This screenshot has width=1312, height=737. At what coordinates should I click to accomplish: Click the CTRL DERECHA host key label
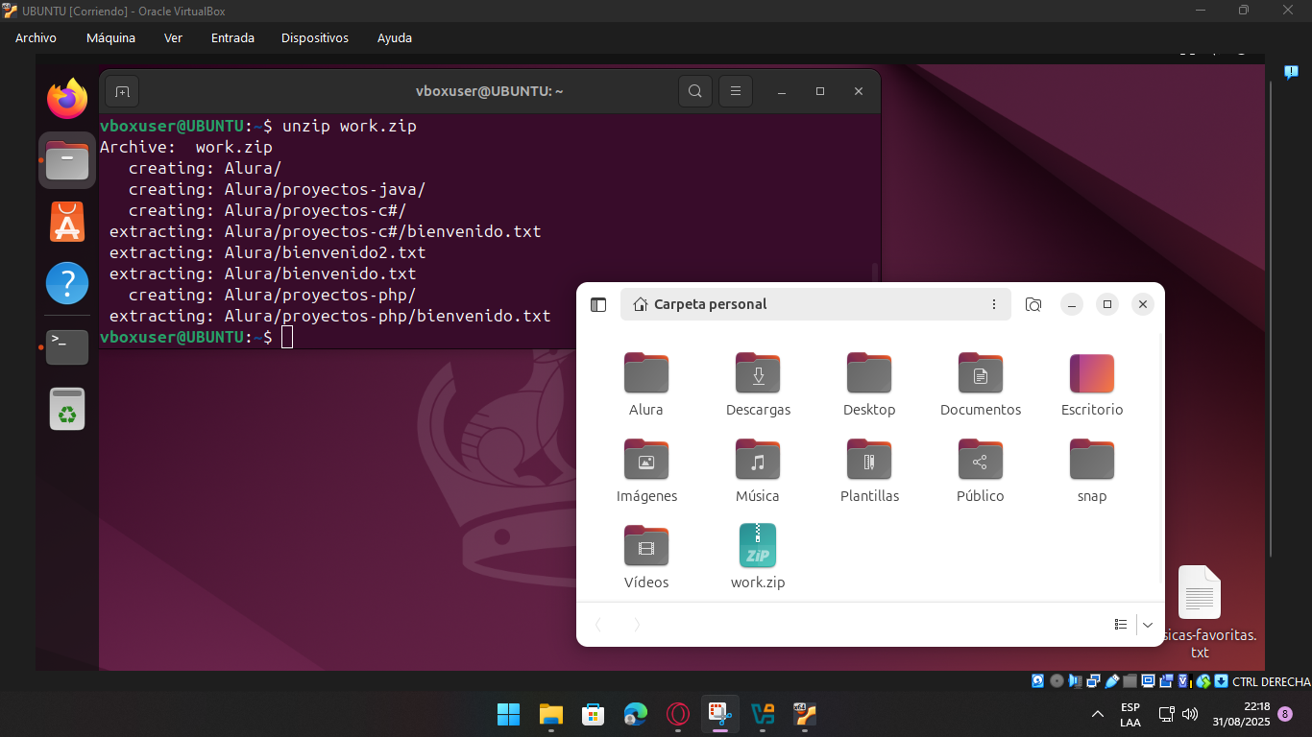pyautogui.click(x=1272, y=681)
